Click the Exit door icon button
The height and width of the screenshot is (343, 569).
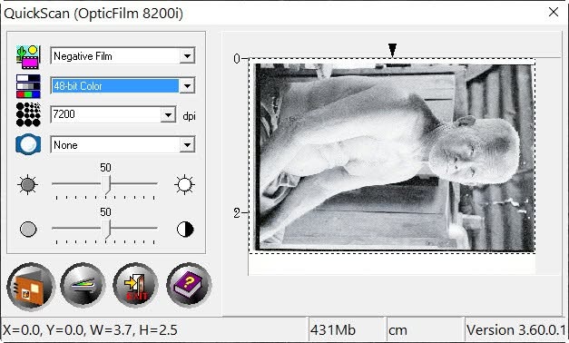click(135, 285)
